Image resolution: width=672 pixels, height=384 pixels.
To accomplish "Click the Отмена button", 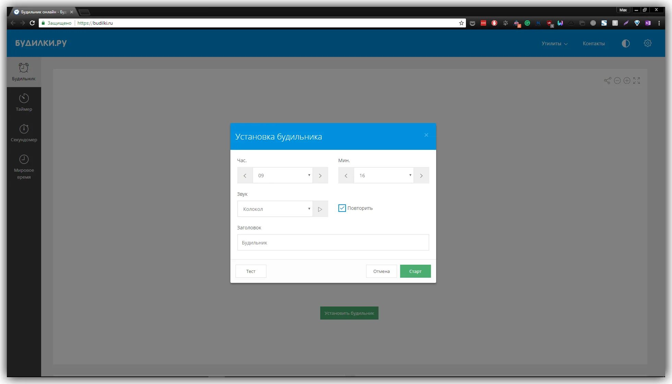I will tap(381, 271).
